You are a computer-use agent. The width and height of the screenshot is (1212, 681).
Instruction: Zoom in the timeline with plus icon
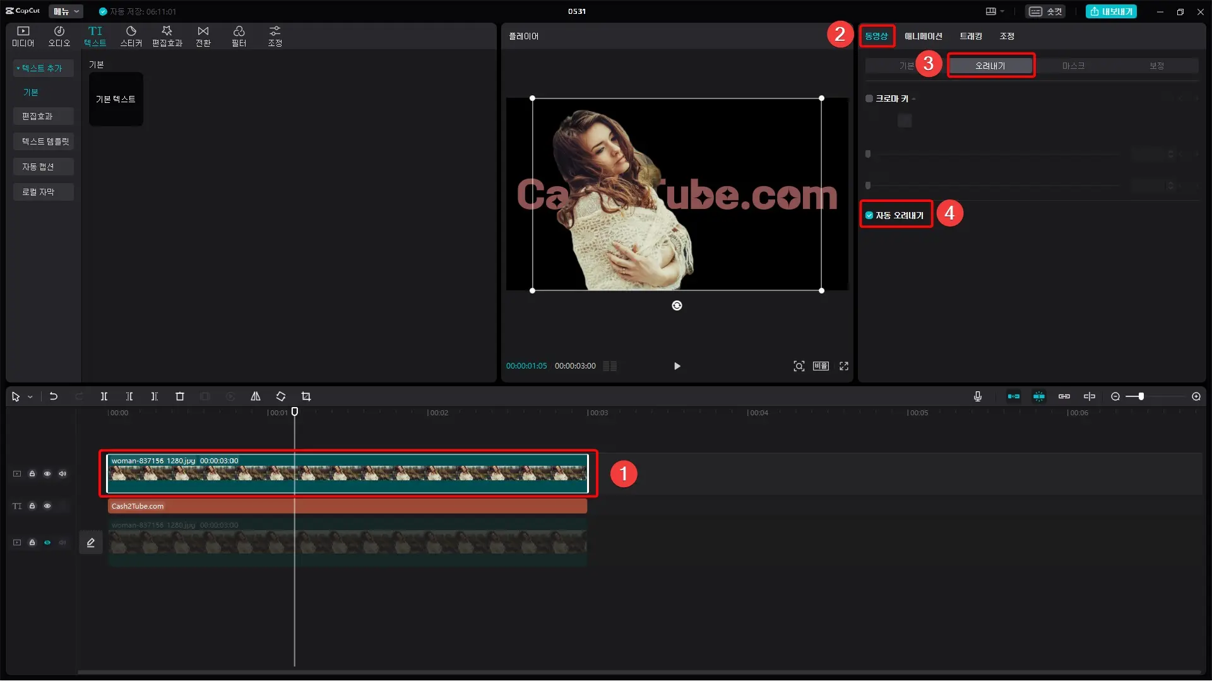point(1196,396)
